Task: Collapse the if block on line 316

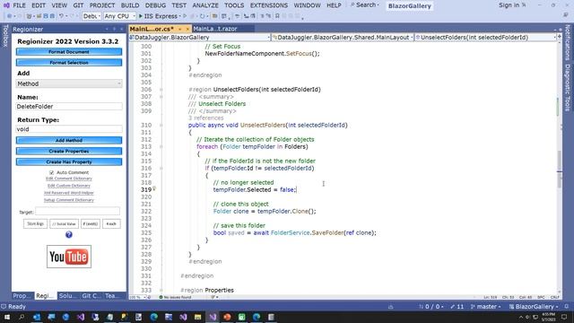Action: 161,168
